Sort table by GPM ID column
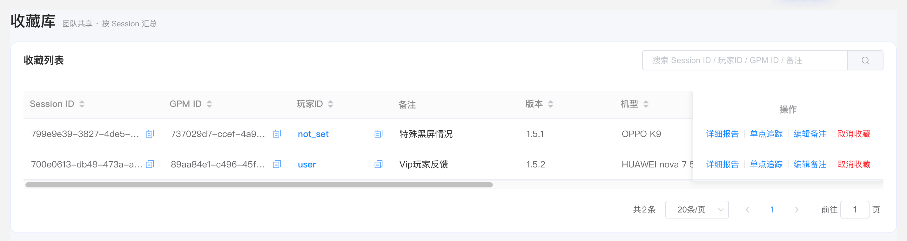 click(x=209, y=104)
